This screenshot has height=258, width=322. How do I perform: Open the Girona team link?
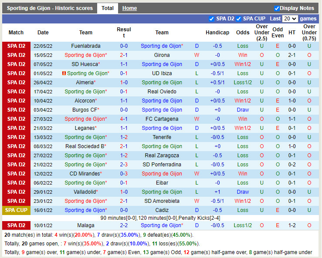tap(162, 55)
